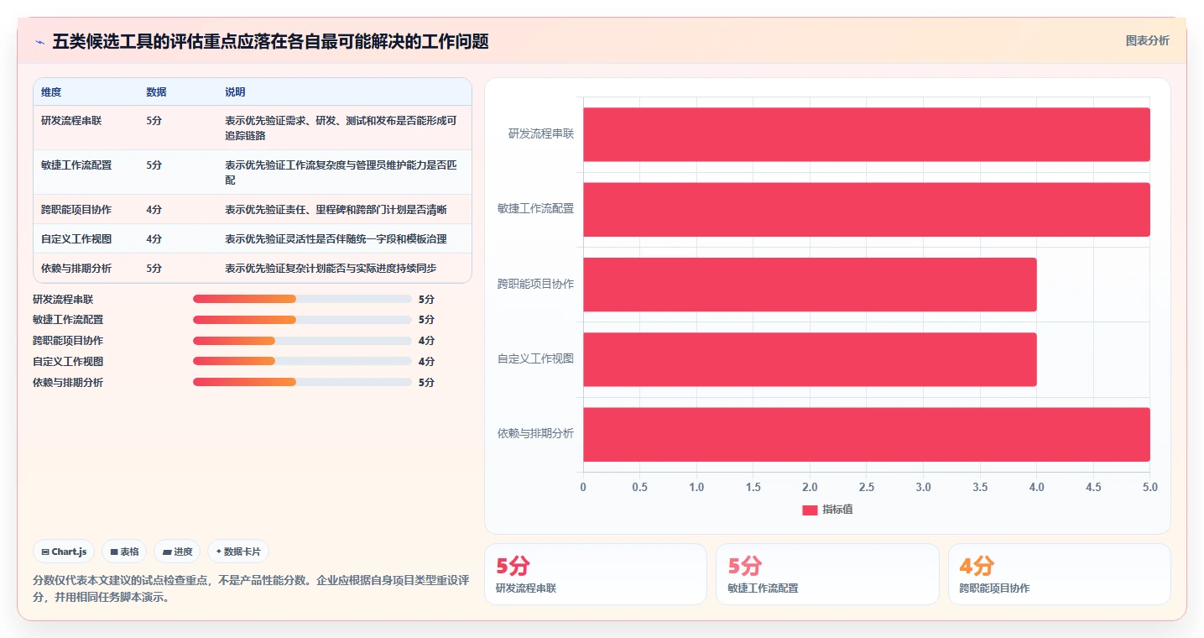This screenshot has width=1204, height=638.
Task: Click the 敏捷工作流配置 chart bar
Action: (867, 209)
